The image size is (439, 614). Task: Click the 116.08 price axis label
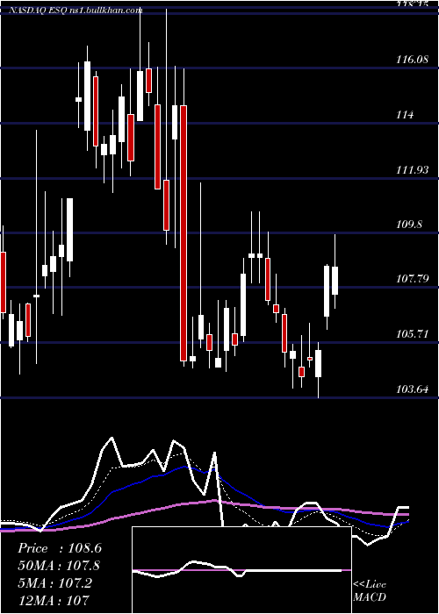coord(413,60)
